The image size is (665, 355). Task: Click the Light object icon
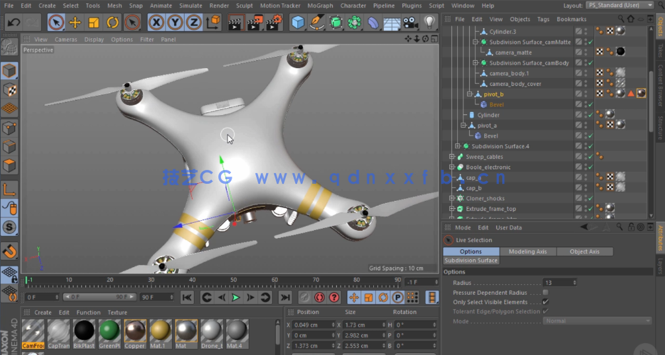pyautogui.click(x=430, y=22)
